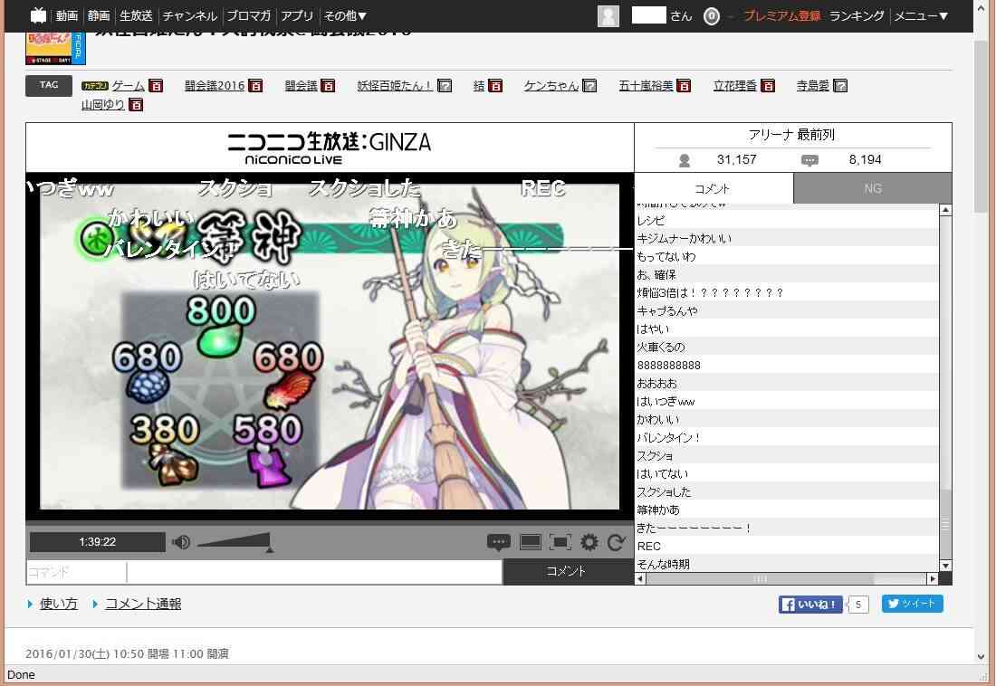Click question-mark icon beside 寺島愛 tag
The width and height of the screenshot is (996, 686).
pyautogui.click(x=839, y=86)
